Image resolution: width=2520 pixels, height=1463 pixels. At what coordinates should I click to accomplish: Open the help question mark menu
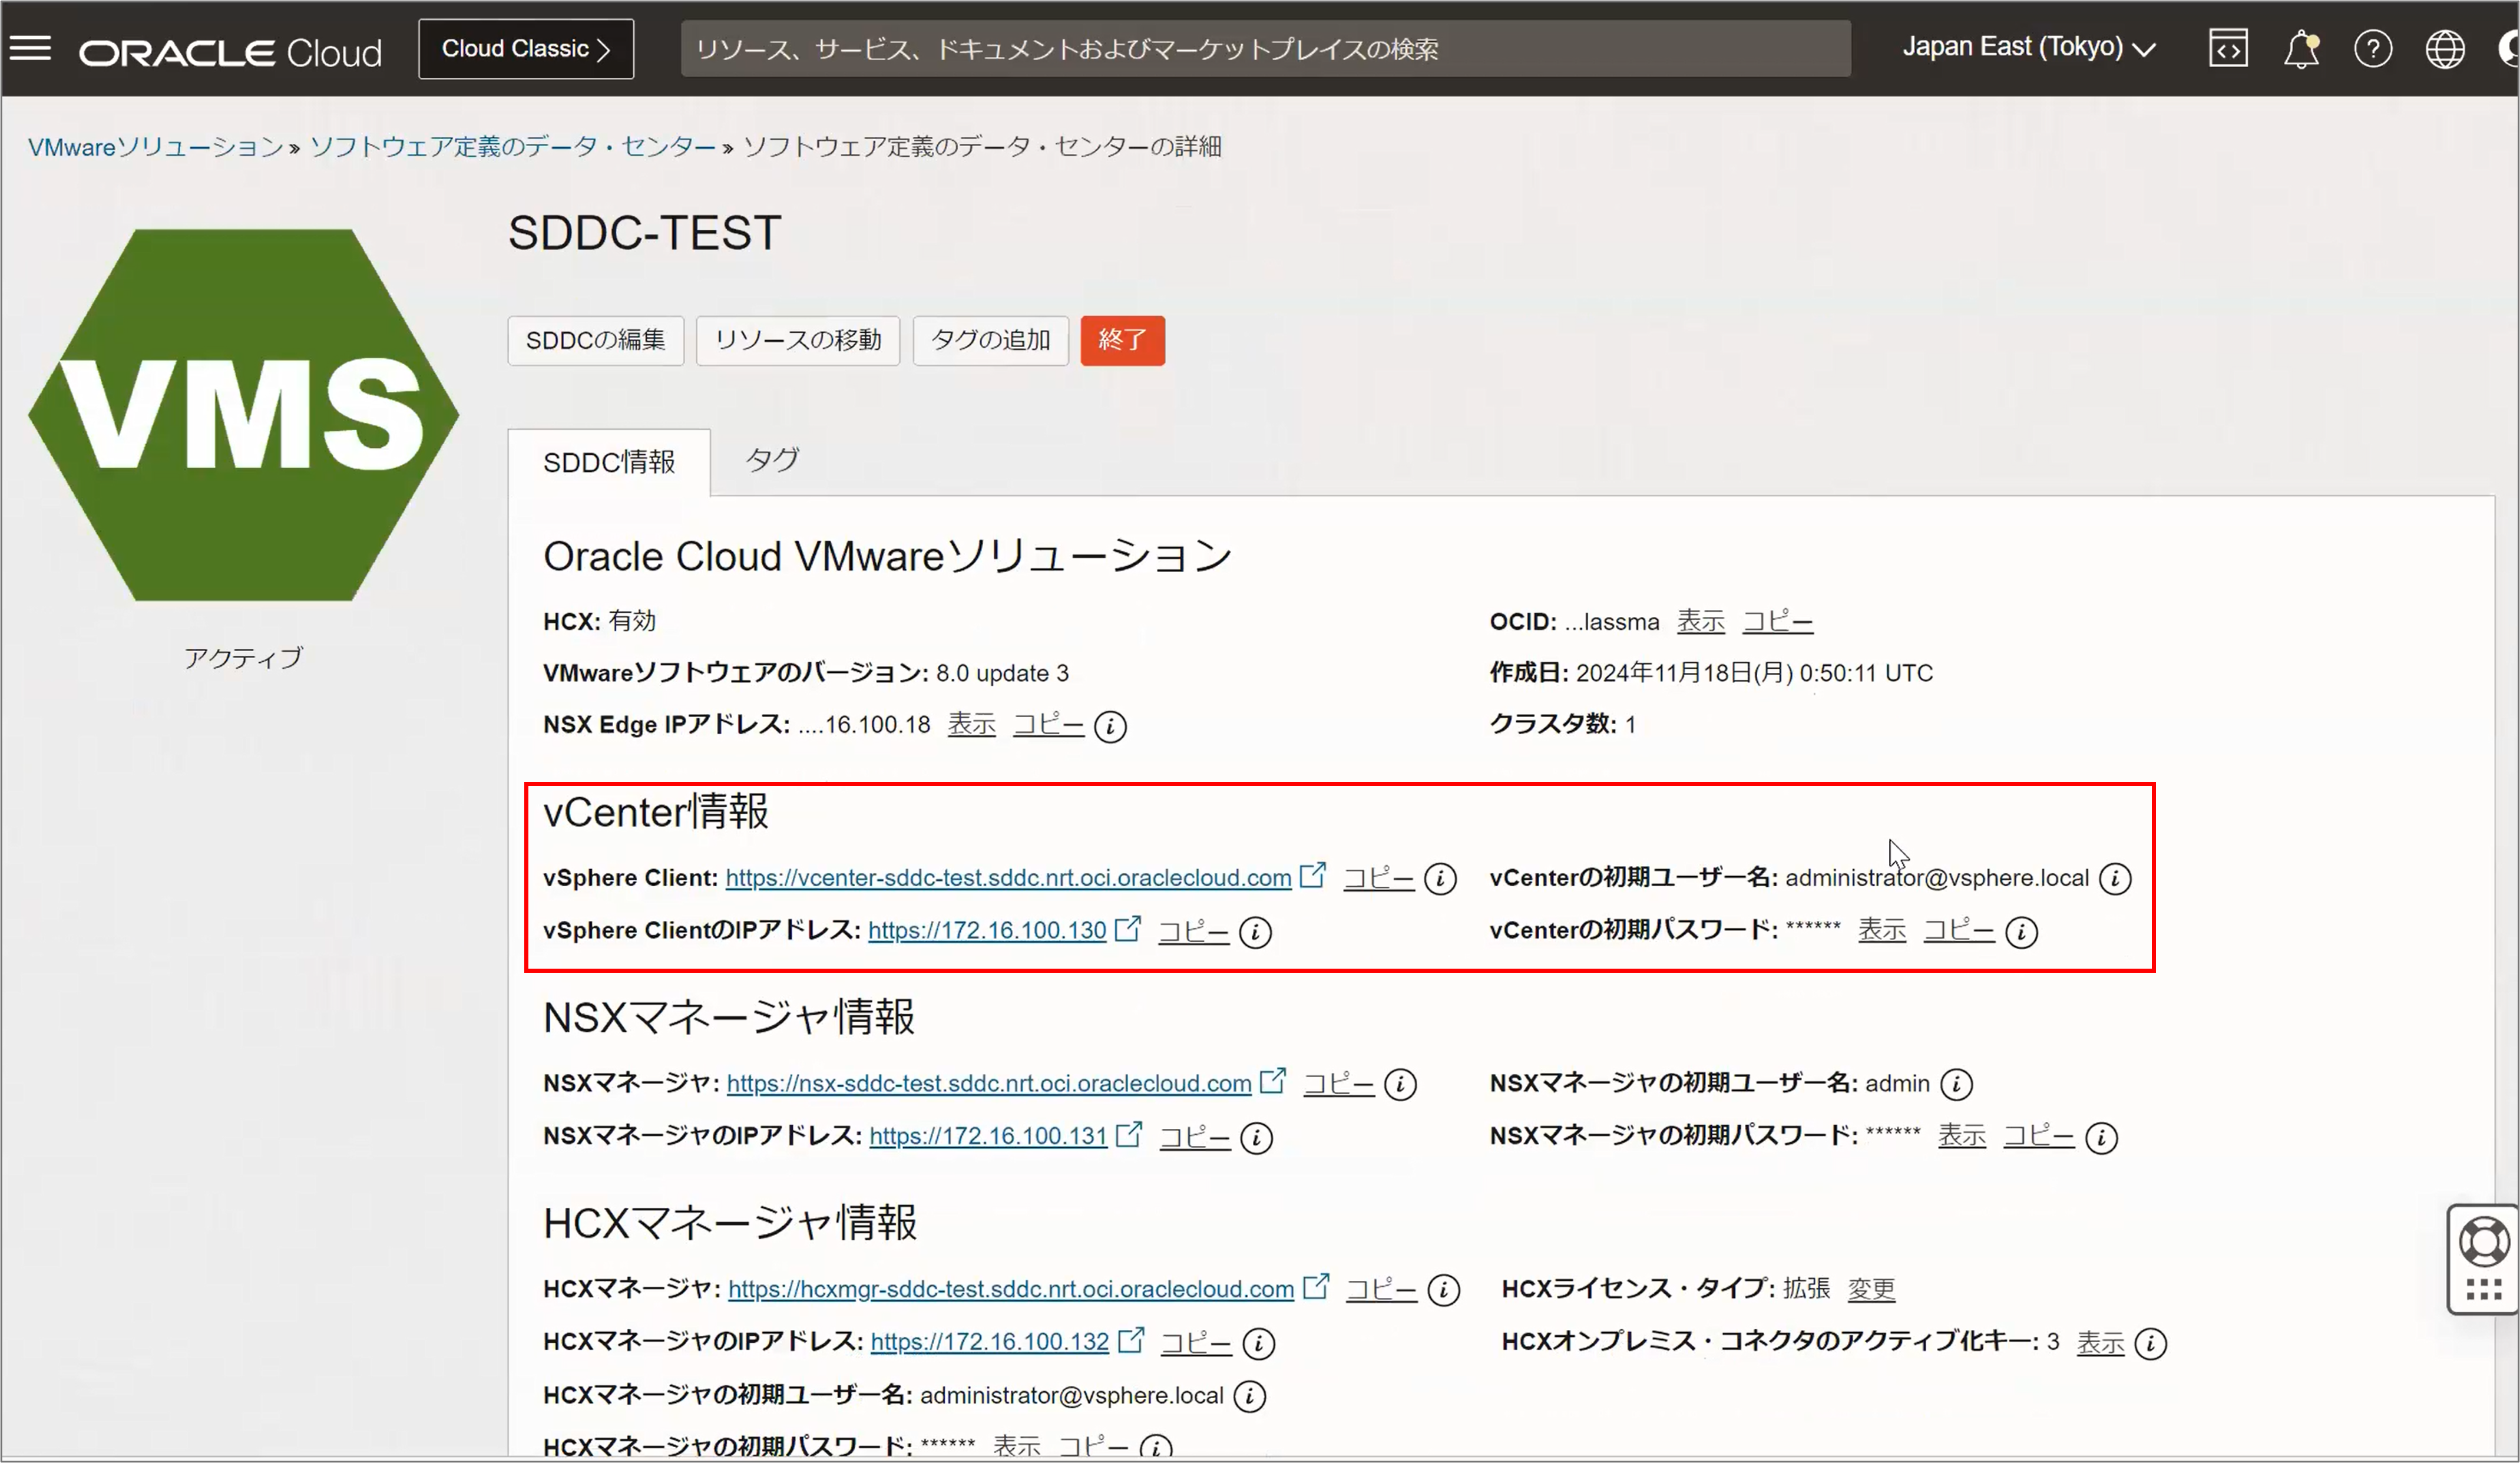click(x=2373, y=48)
